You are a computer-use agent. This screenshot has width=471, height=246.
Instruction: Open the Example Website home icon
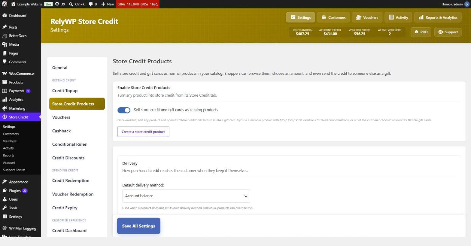point(13,4)
